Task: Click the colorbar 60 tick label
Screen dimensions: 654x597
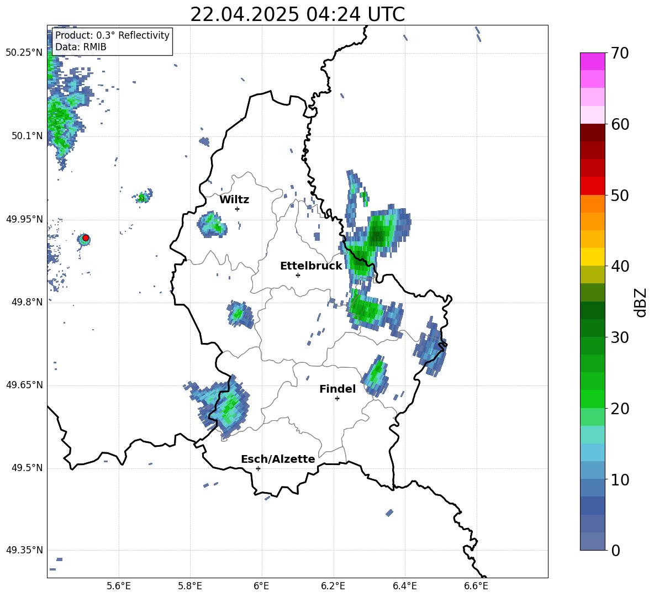Action: [x=620, y=124]
